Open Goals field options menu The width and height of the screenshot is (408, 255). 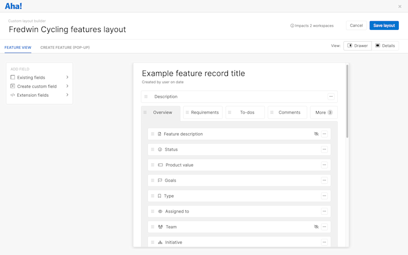[324, 181]
